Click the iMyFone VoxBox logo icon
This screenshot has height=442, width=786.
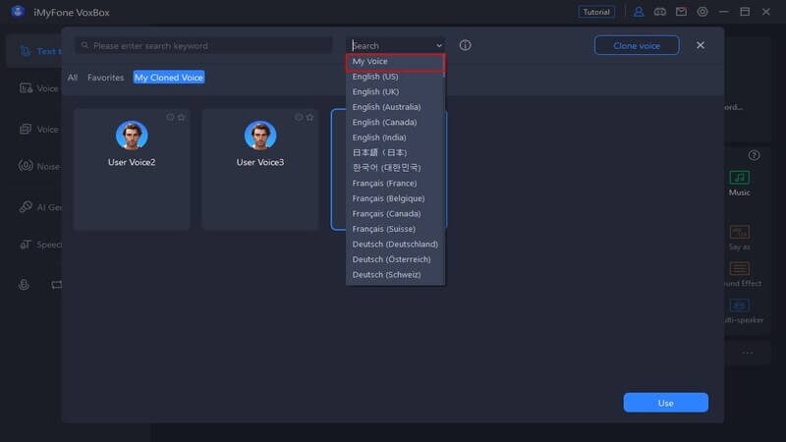click(x=18, y=11)
